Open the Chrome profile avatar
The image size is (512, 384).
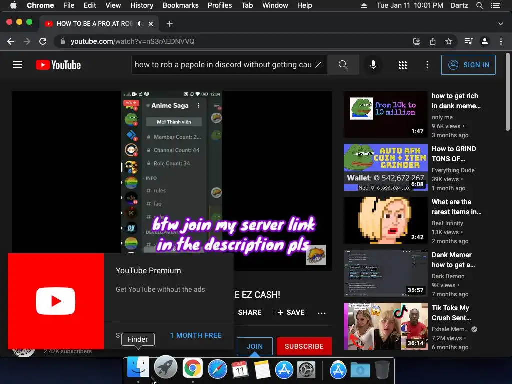(485, 41)
